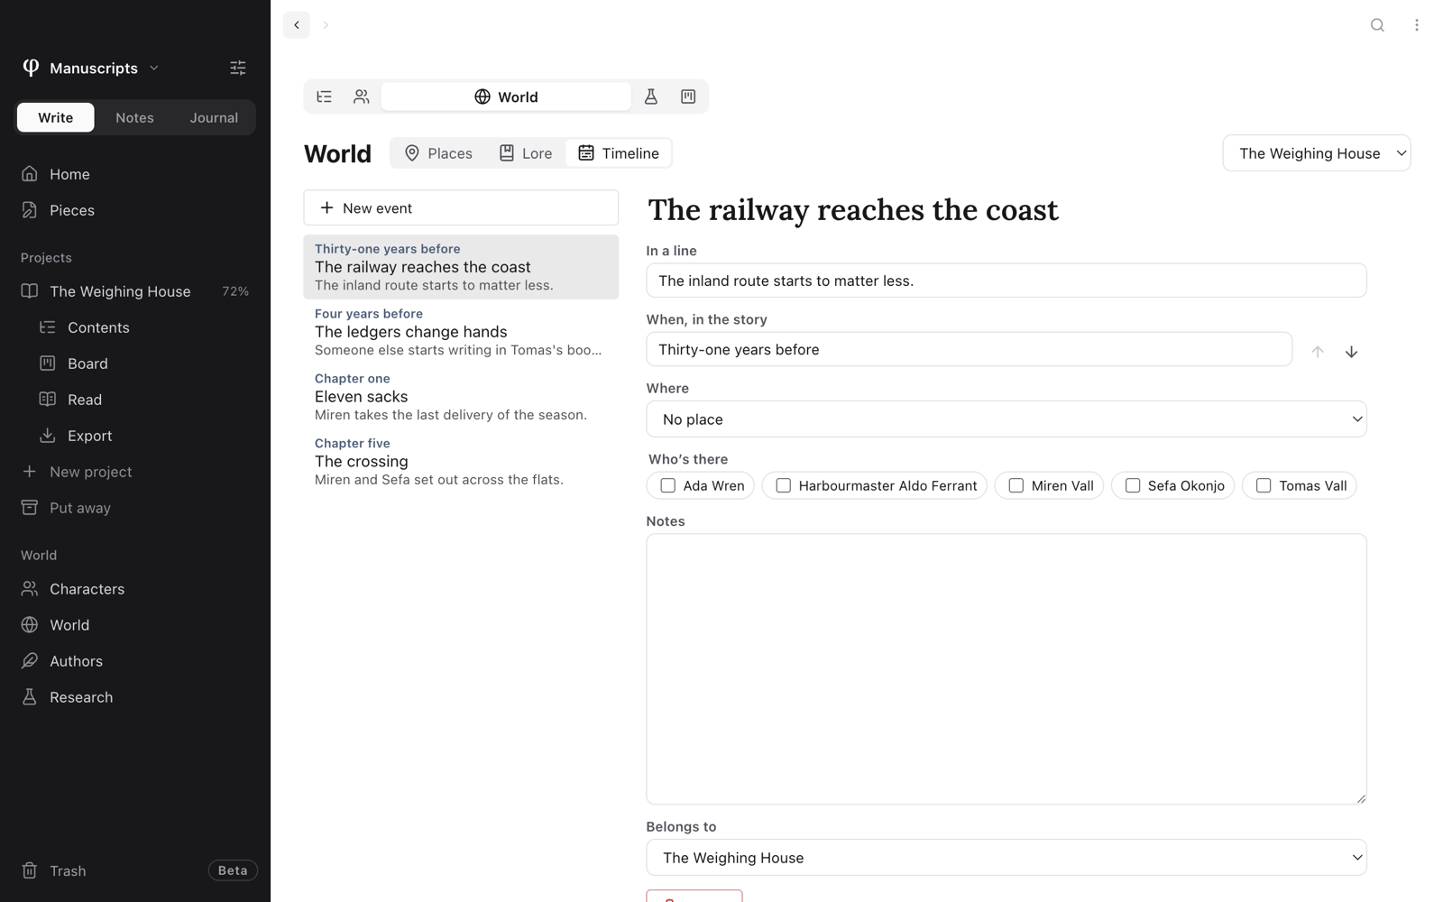Screen dimensions: 1443x902
Task: Open the sidebar settings sliders icon
Action: click(238, 68)
